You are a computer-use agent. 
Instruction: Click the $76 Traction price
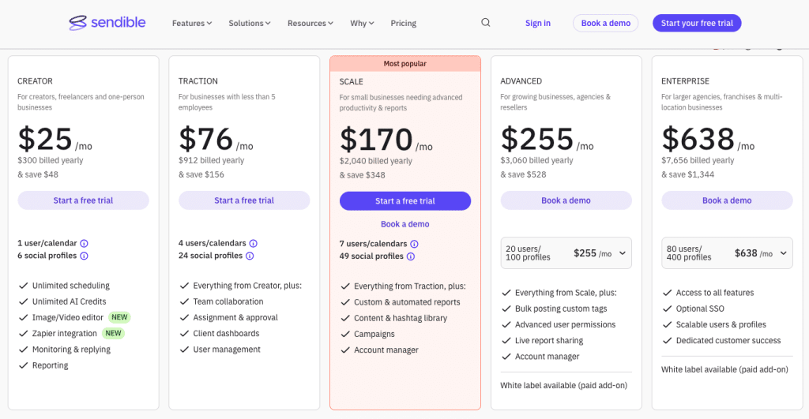click(x=206, y=139)
